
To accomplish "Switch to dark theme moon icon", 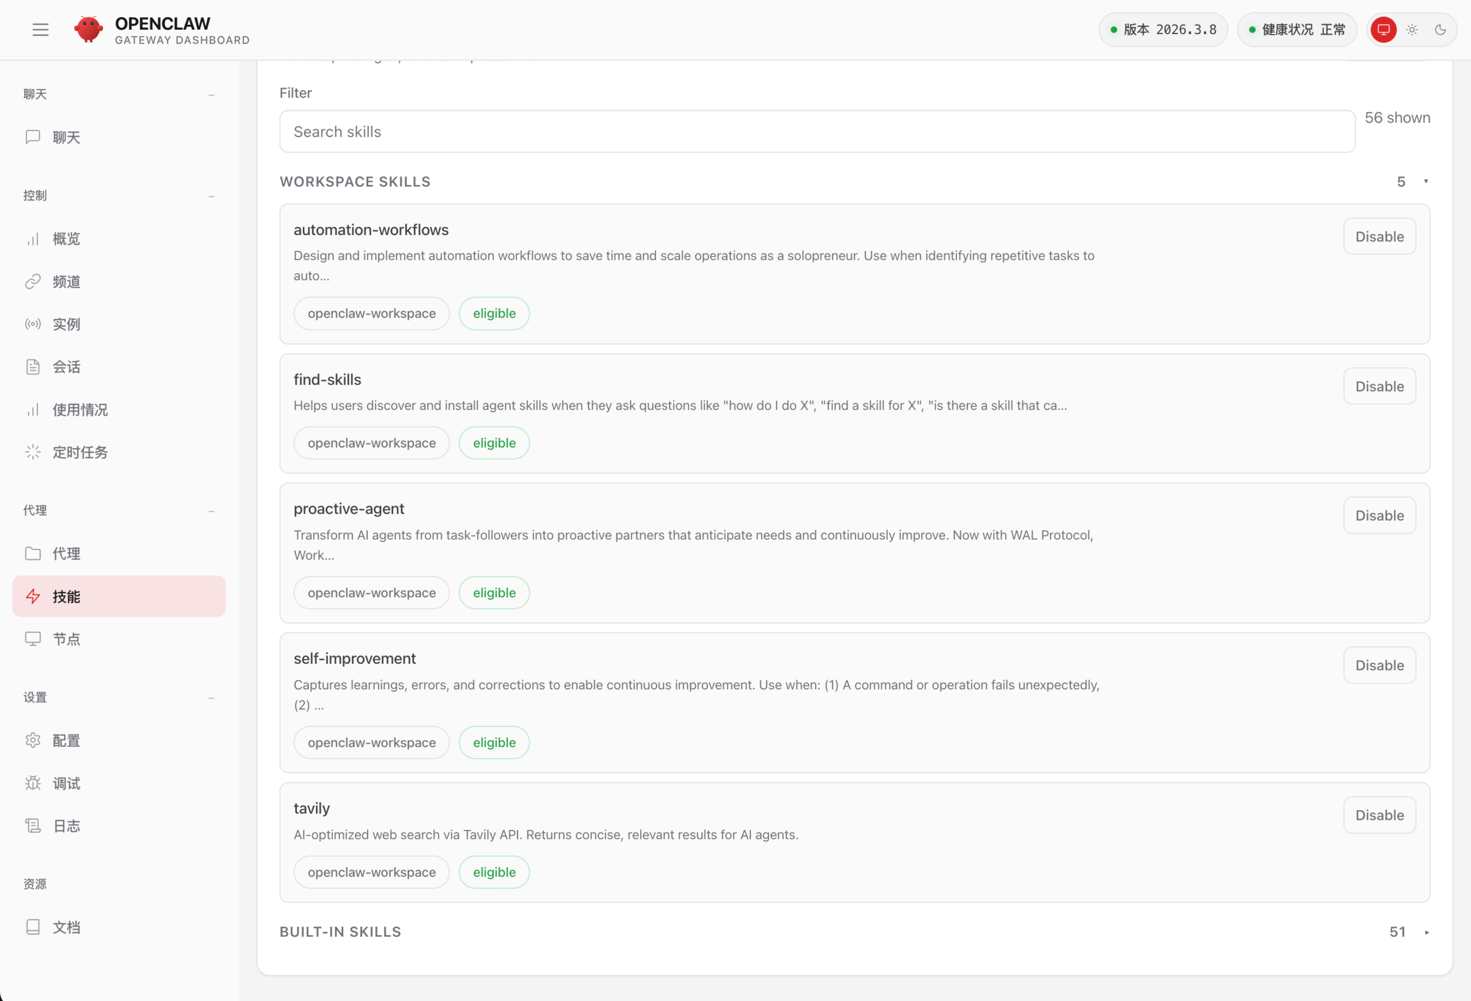I will click(x=1440, y=30).
